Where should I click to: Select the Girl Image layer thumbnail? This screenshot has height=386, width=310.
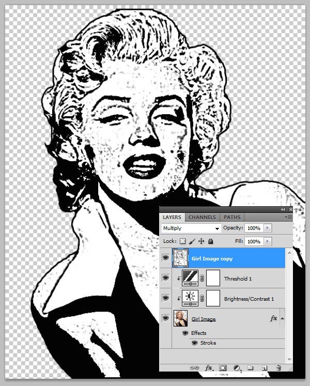[180, 318]
